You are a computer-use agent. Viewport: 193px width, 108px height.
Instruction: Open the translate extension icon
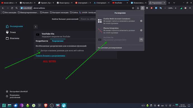[x=161, y=8]
